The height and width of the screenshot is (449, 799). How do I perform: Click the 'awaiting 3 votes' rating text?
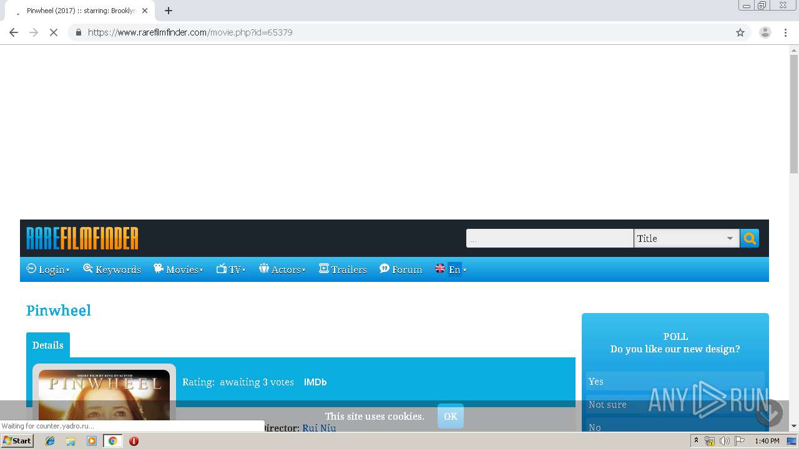pyautogui.click(x=257, y=382)
